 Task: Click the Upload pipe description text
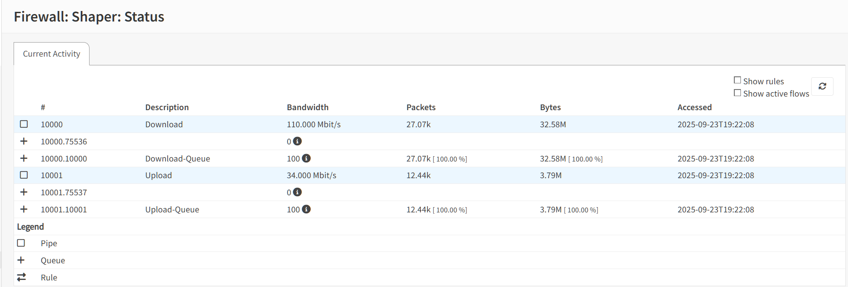[158, 176]
